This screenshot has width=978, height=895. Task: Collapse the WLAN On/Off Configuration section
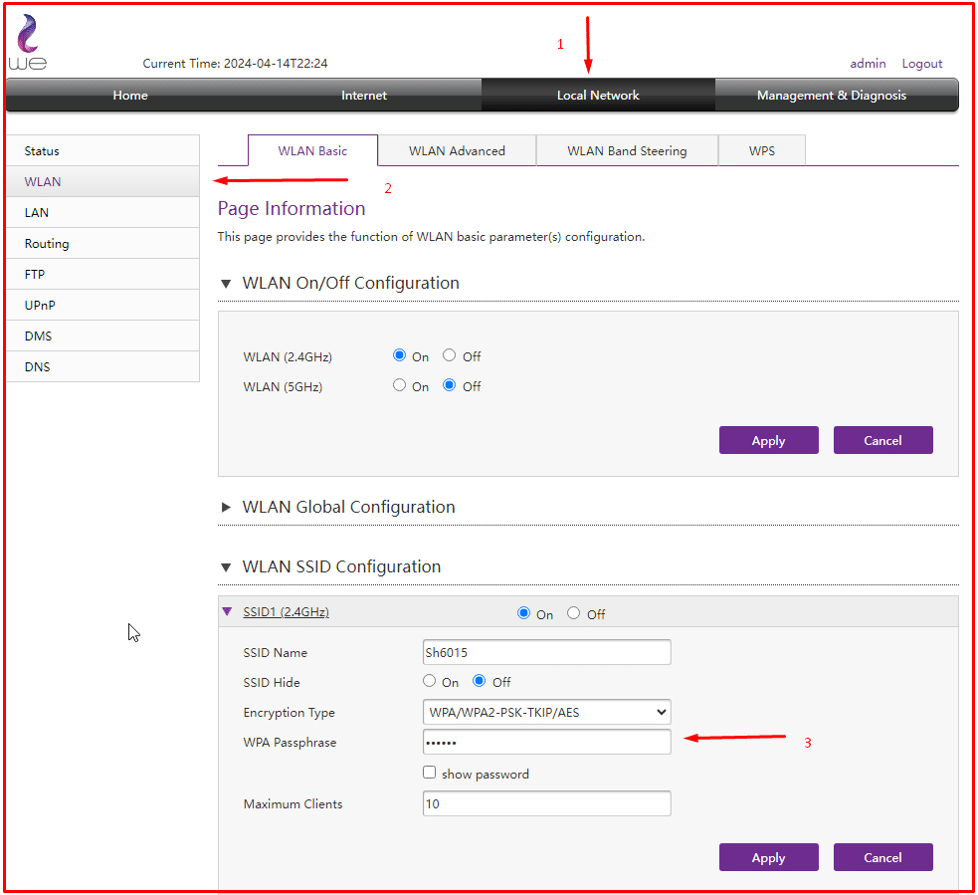click(227, 284)
